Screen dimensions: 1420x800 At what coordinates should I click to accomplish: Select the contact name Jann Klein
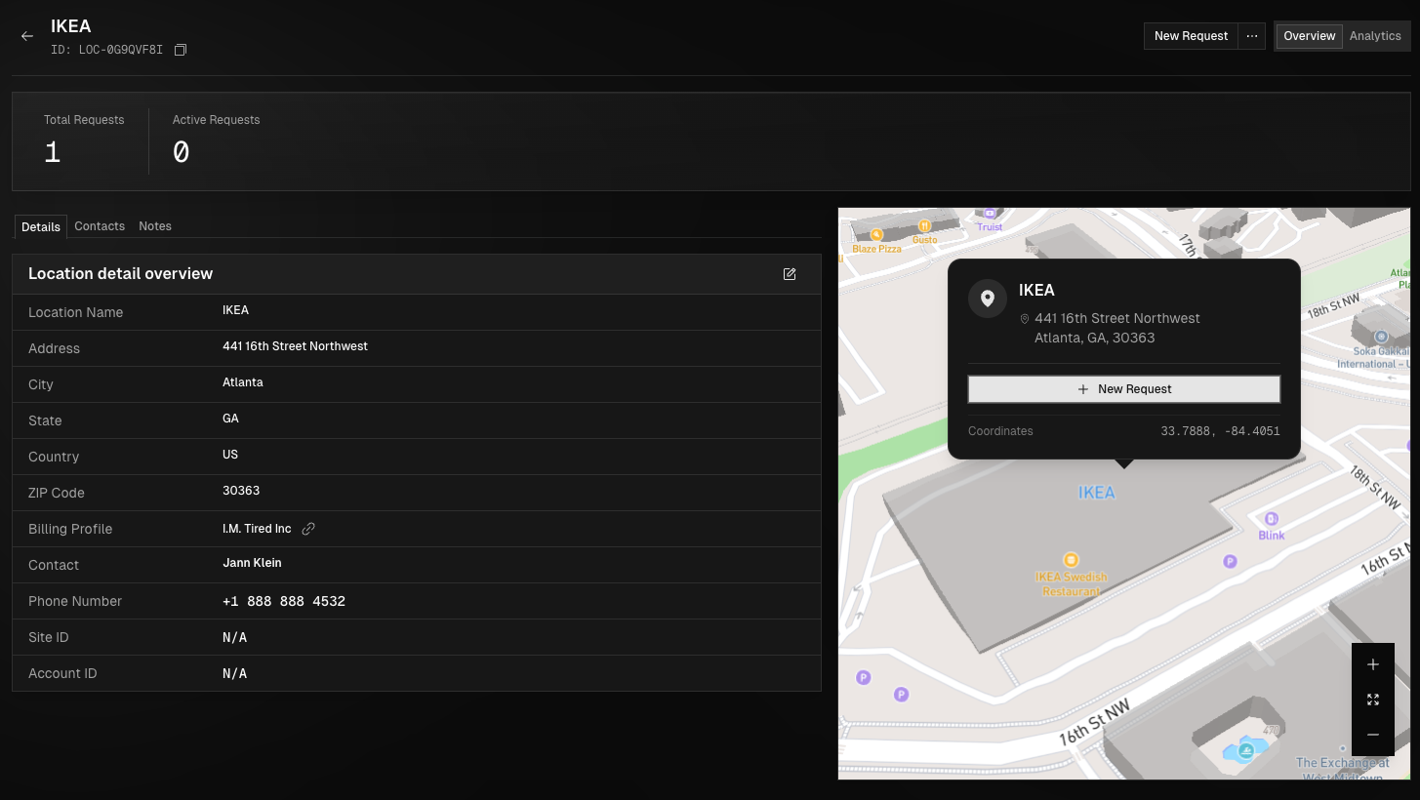252,563
